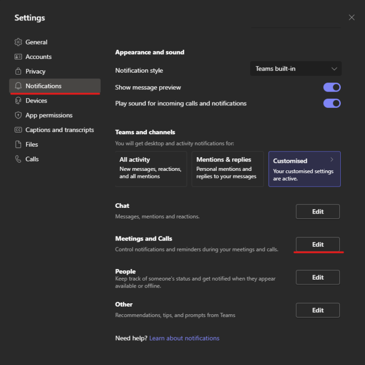Click 'Messages, mentions and reactions.' text
This screenshot has width=365, height=365.
click(157, 216)
